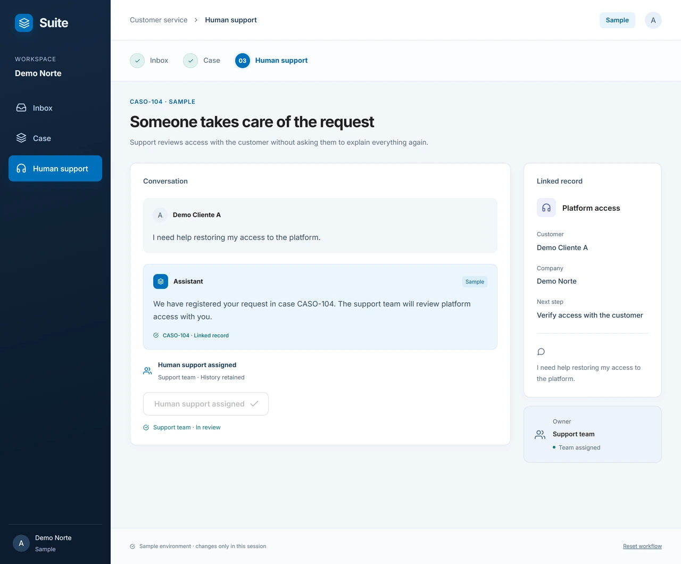Click the breadcrumb chevron separator
This screenshot has height=564, width=681.
click(x=196, y=20)
